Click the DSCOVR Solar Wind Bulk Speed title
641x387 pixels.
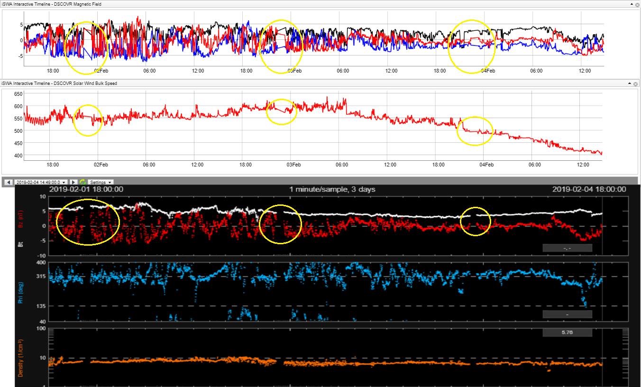(59, 83)
